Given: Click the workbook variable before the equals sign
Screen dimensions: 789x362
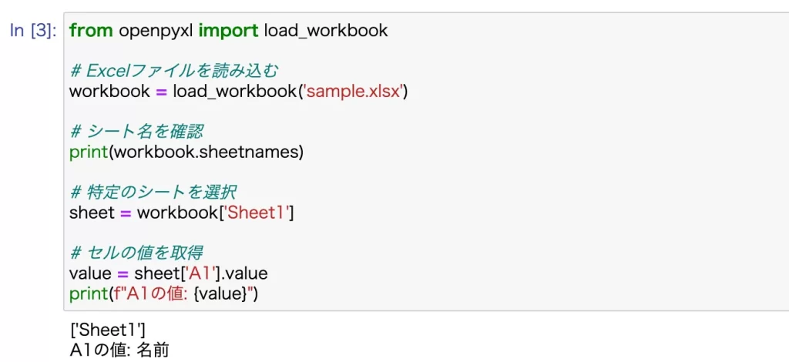Looking at the screenshot, I should [109, 92].
